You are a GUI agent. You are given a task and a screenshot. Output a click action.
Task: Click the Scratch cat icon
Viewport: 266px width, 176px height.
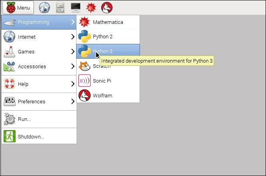tap(85, 66)
